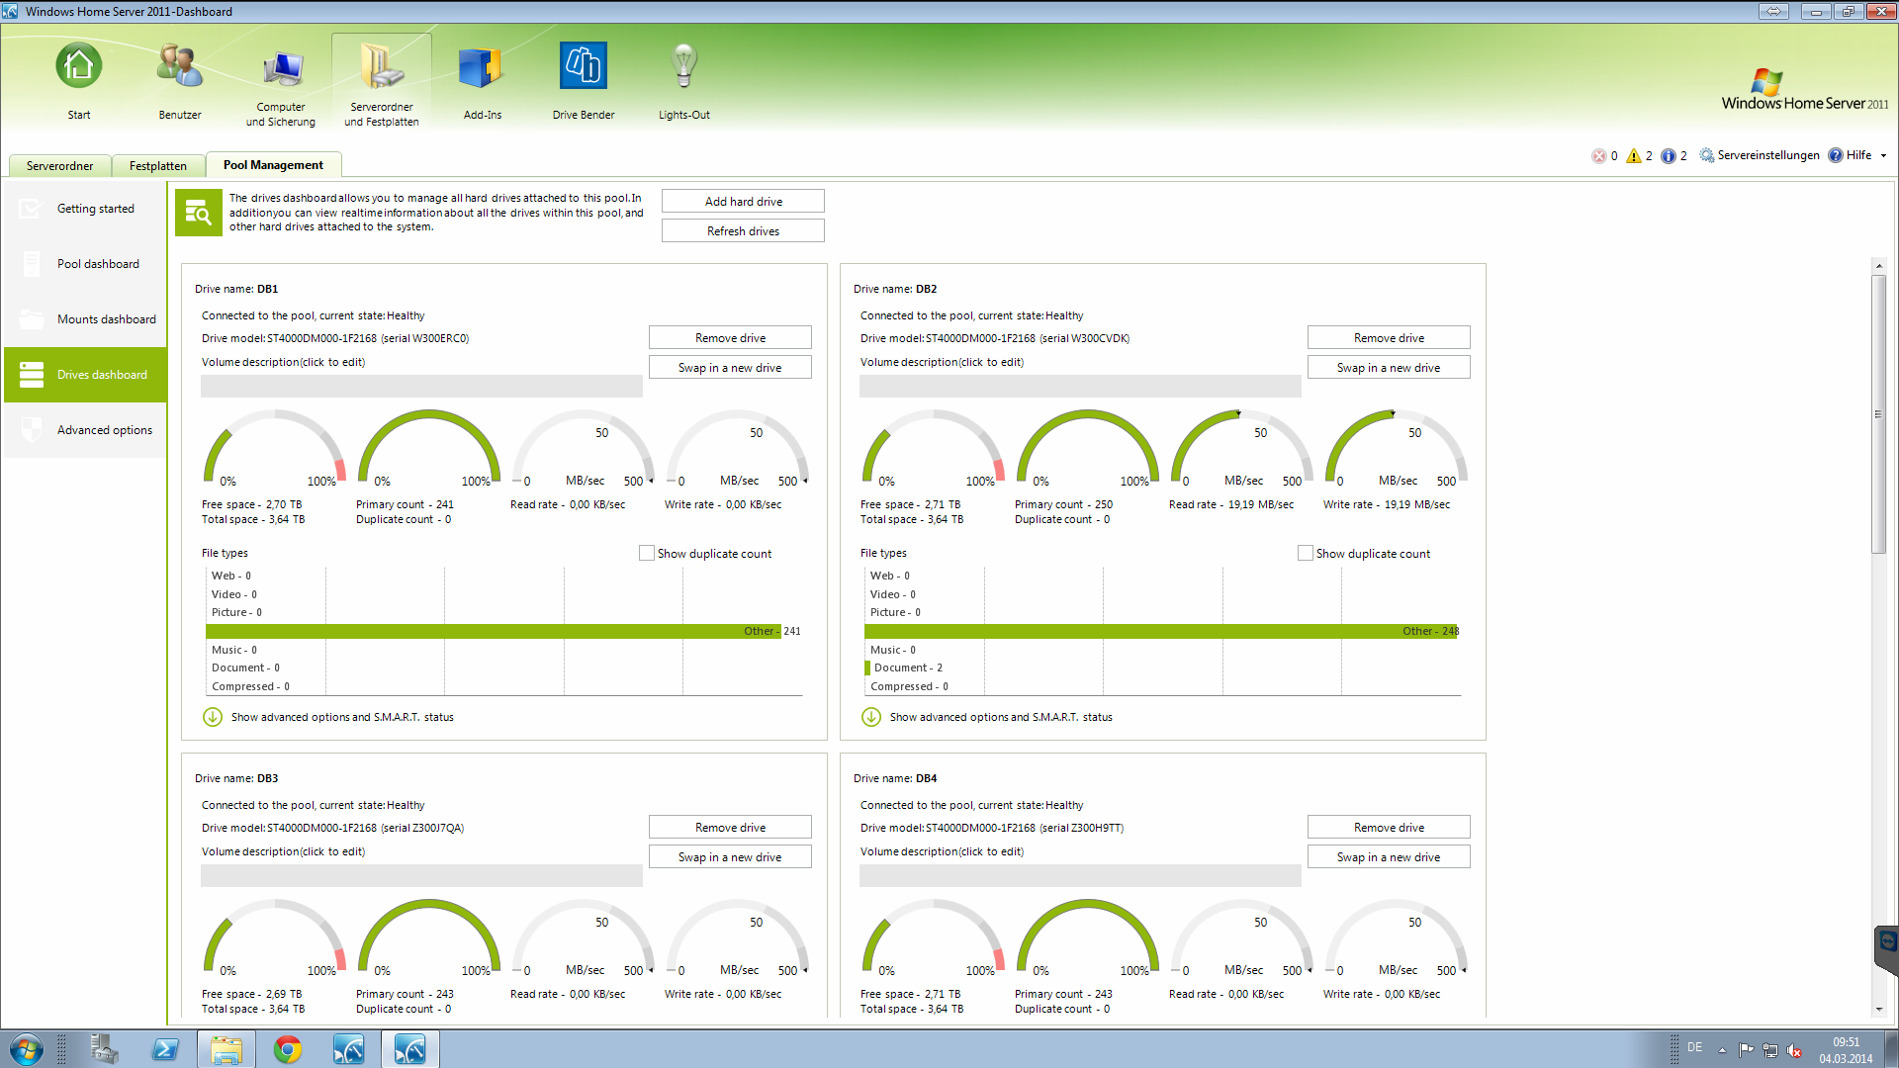
Task: Switch to the Serverordner tab
Action: coord(59,166)
